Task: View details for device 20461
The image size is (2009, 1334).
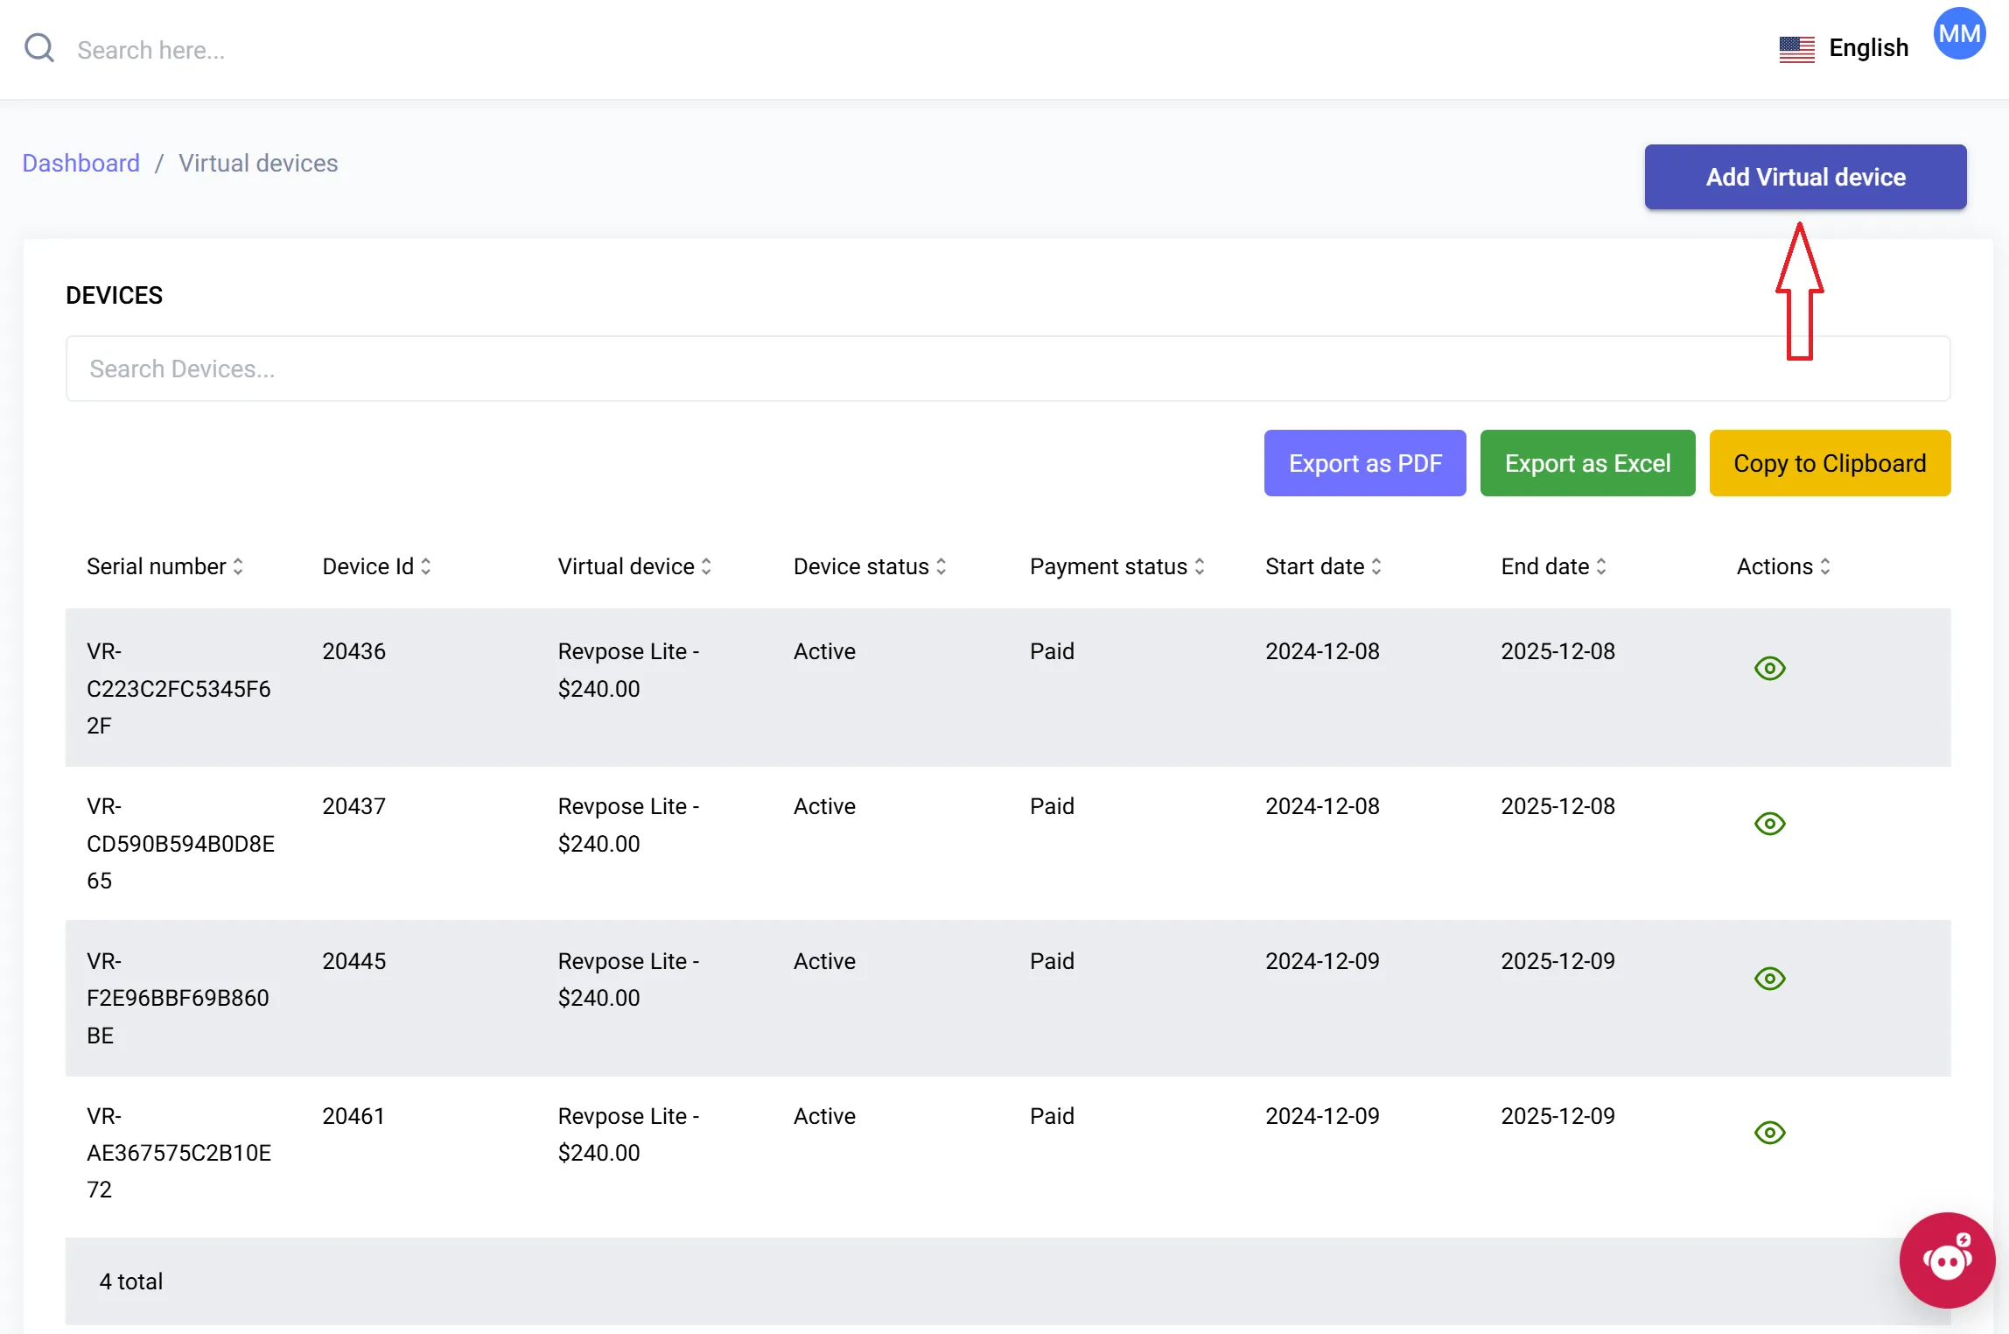Action: 1769,1133
